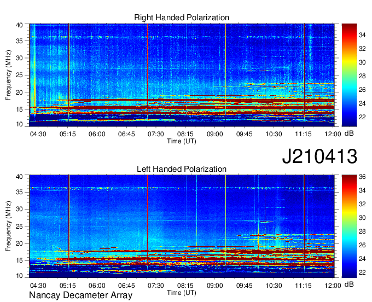Click the 28 value on upper color bar
The height and width of the screenshot is (302, 372).
click(x=362, y=76)
